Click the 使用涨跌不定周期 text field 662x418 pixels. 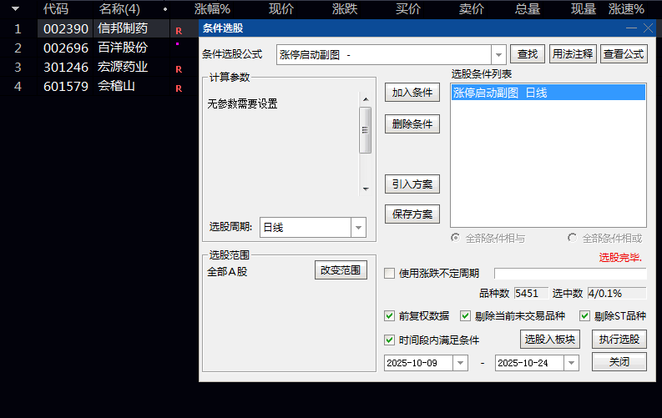[x=570, y=274]
